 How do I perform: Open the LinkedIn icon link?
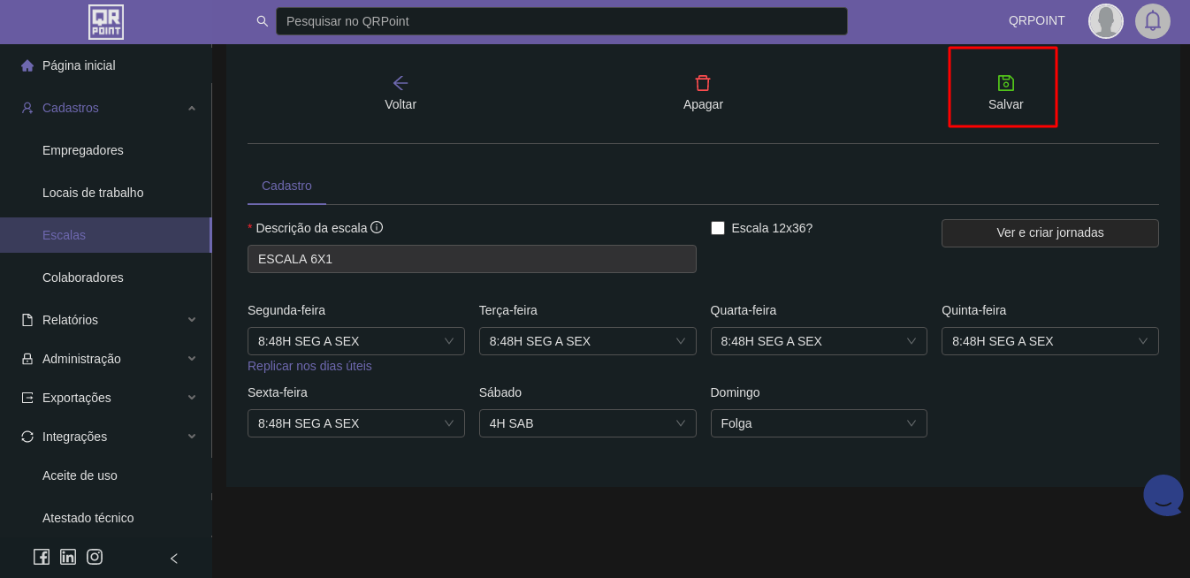[x=68, y=557]
